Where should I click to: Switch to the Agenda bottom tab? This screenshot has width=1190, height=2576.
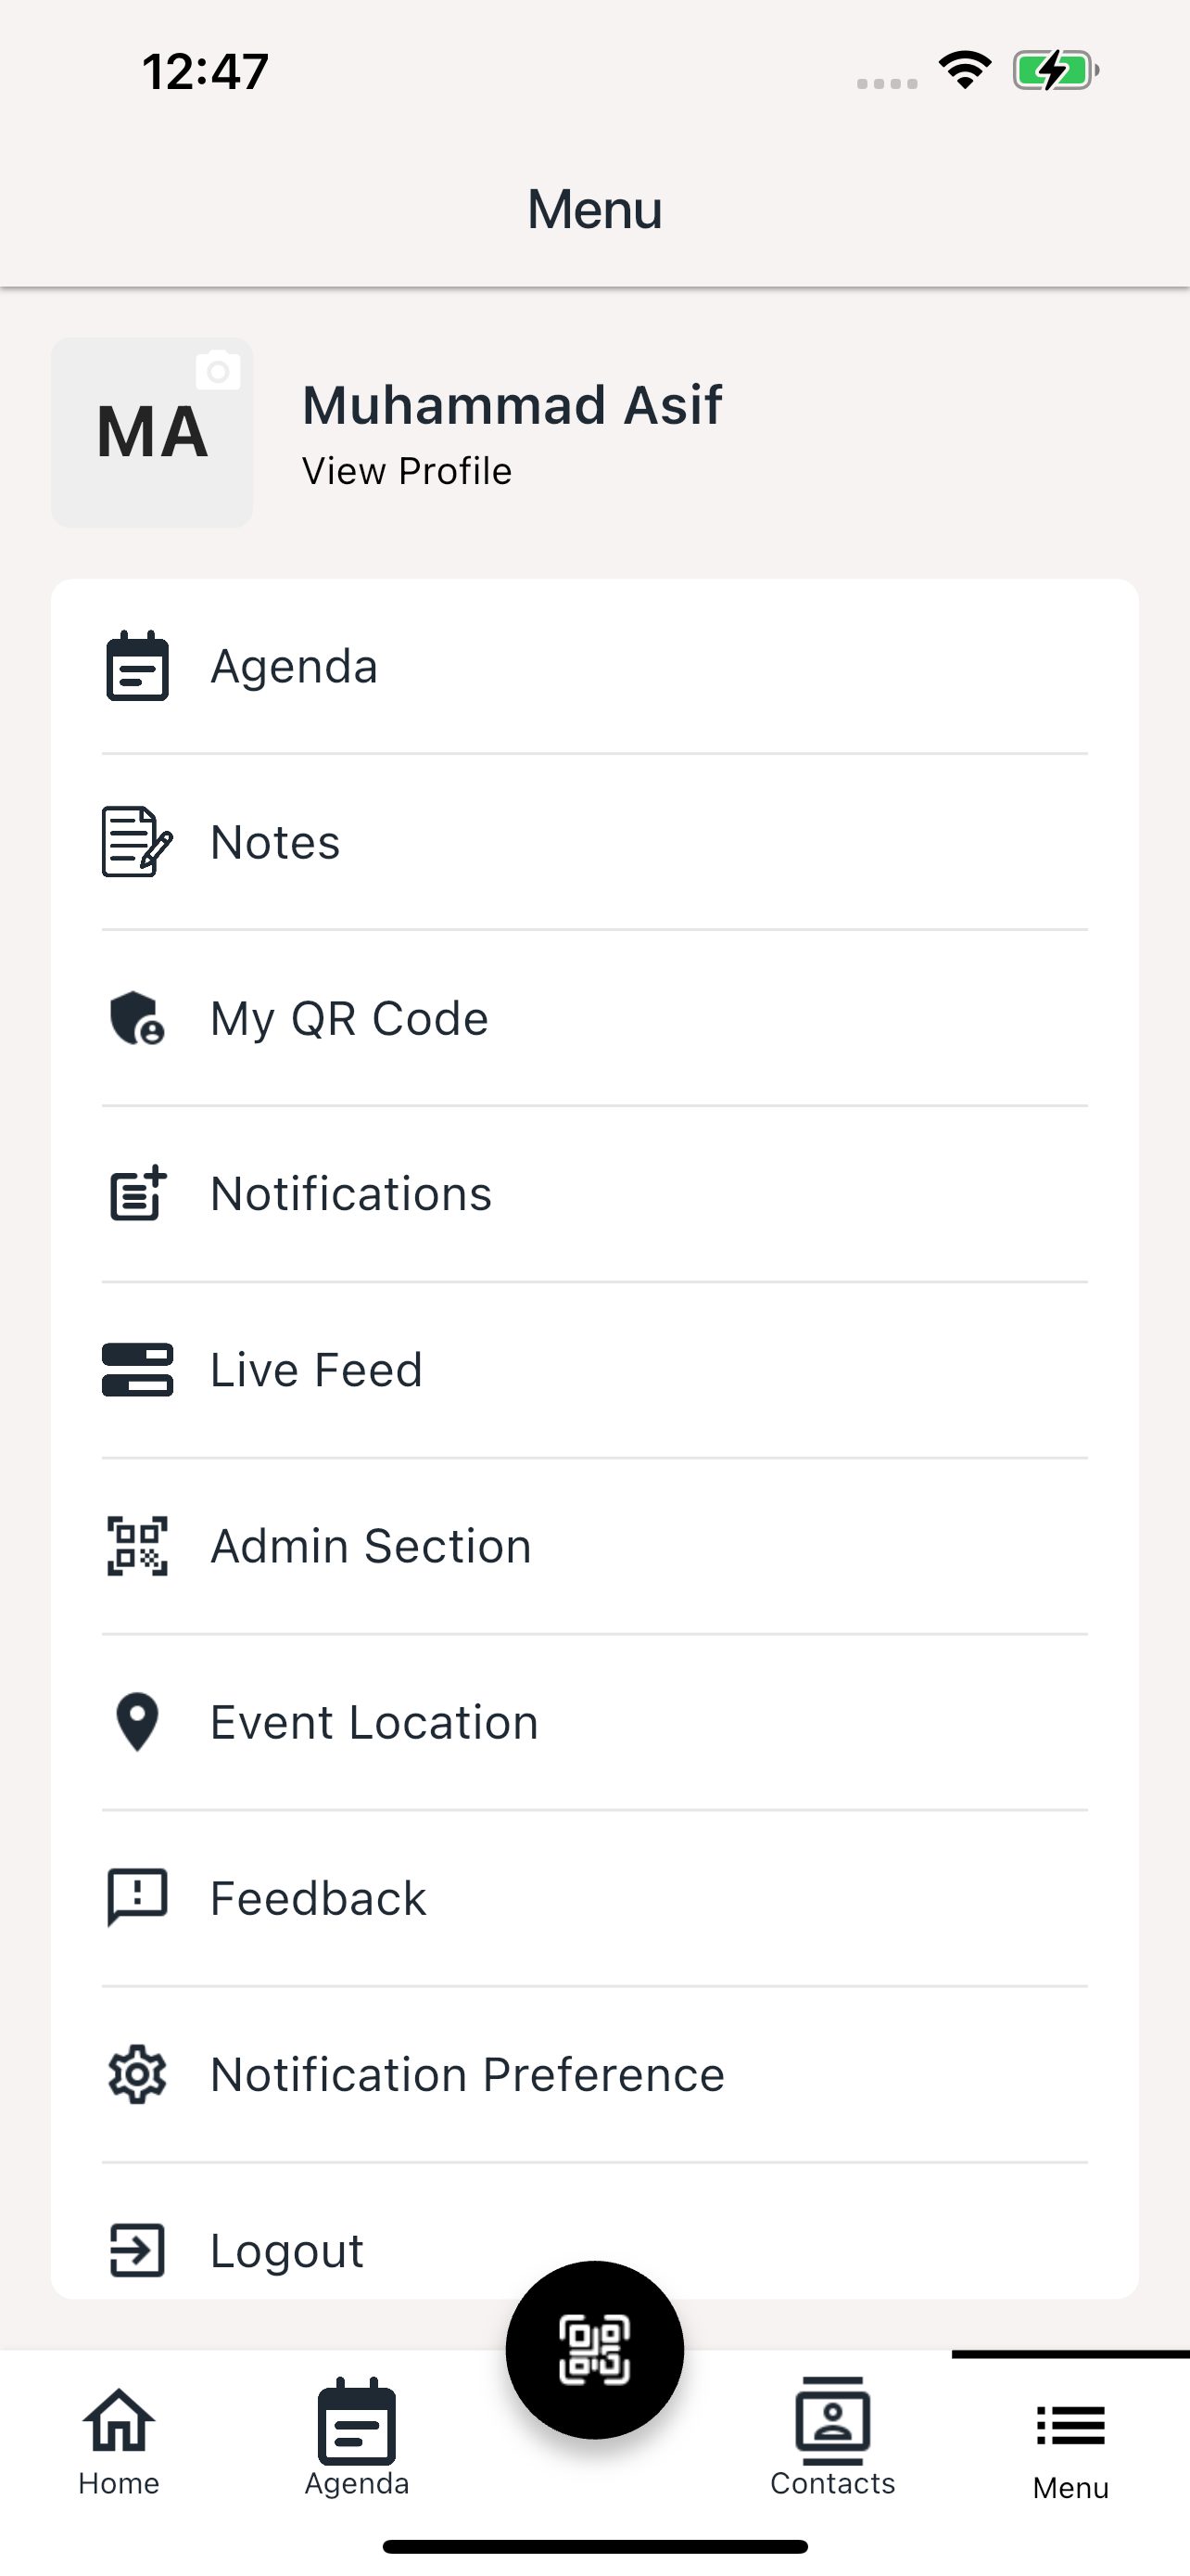coord(357,2441)
